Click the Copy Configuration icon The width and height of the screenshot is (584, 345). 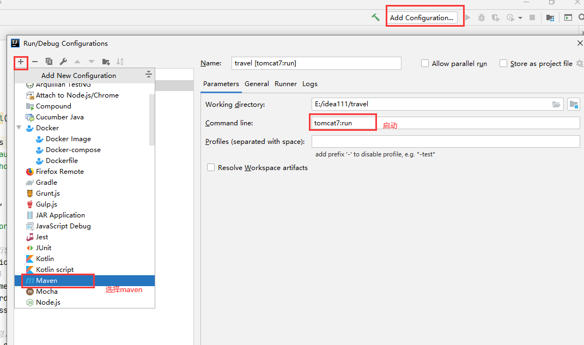pyautogui.click(x=49, y=62)
